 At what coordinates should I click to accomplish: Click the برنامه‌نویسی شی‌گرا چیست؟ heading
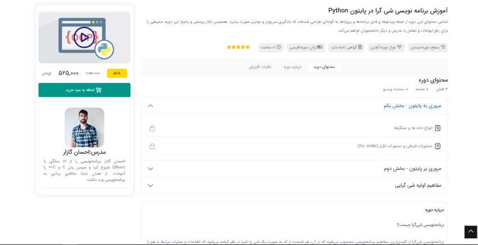(x=420, y=225)
